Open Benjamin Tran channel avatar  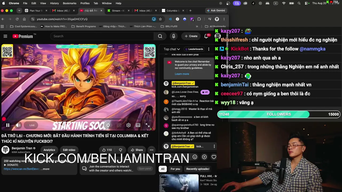[5, 150]
